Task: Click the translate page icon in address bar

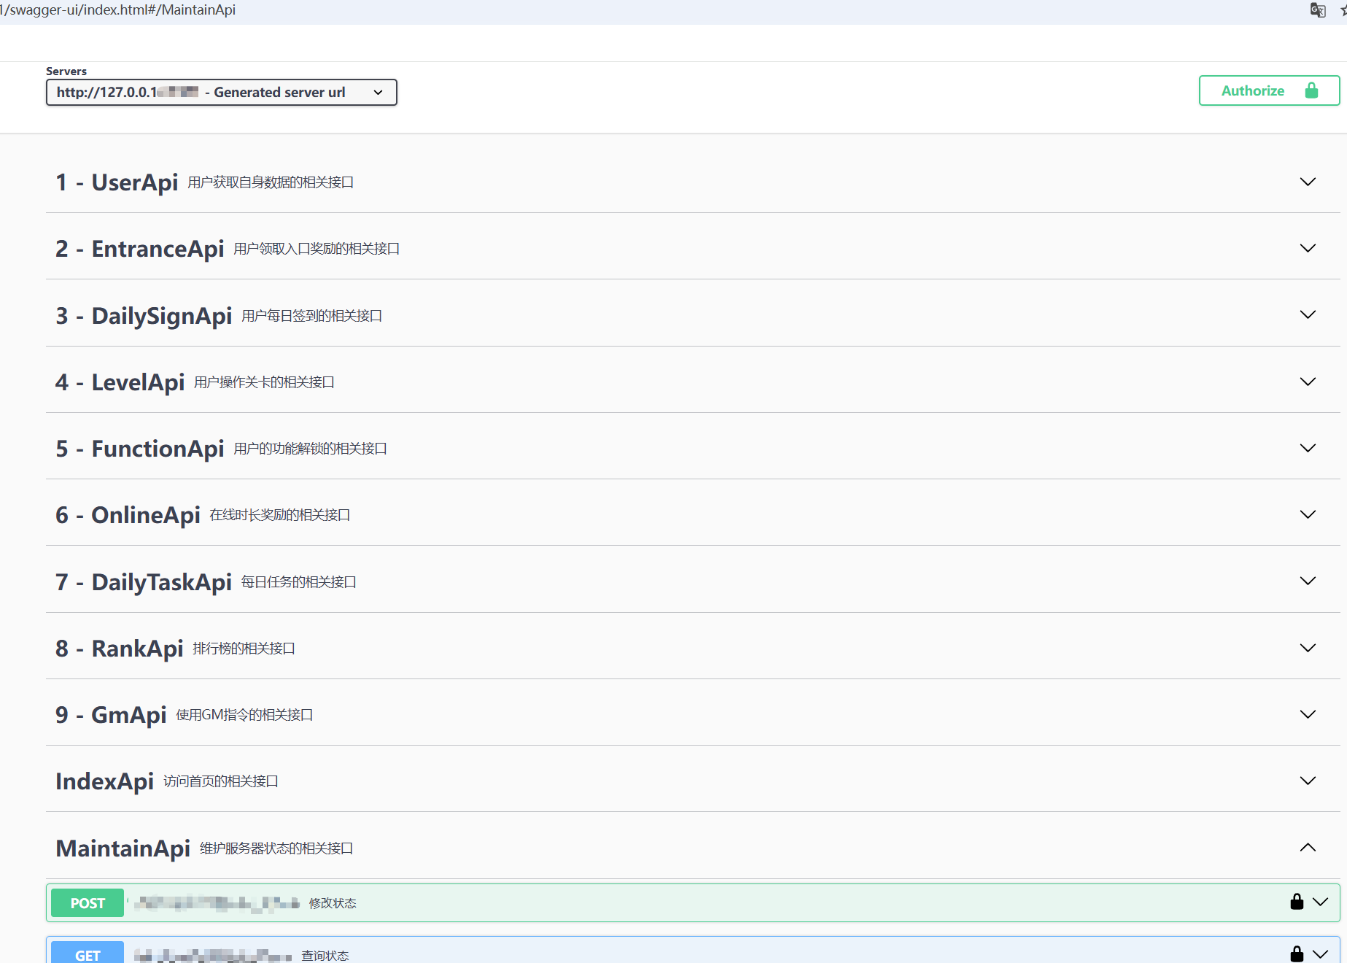Action: 1317,10
